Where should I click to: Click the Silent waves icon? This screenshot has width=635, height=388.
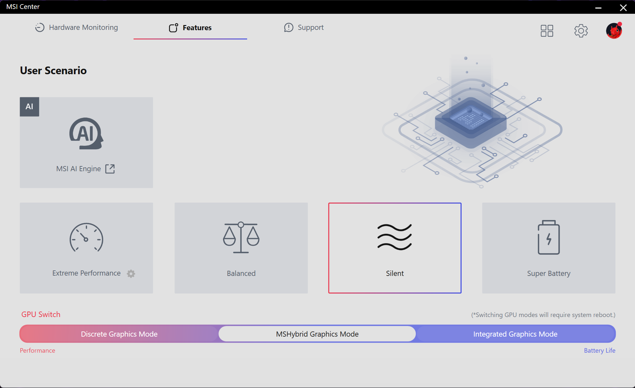click(395, 237)
